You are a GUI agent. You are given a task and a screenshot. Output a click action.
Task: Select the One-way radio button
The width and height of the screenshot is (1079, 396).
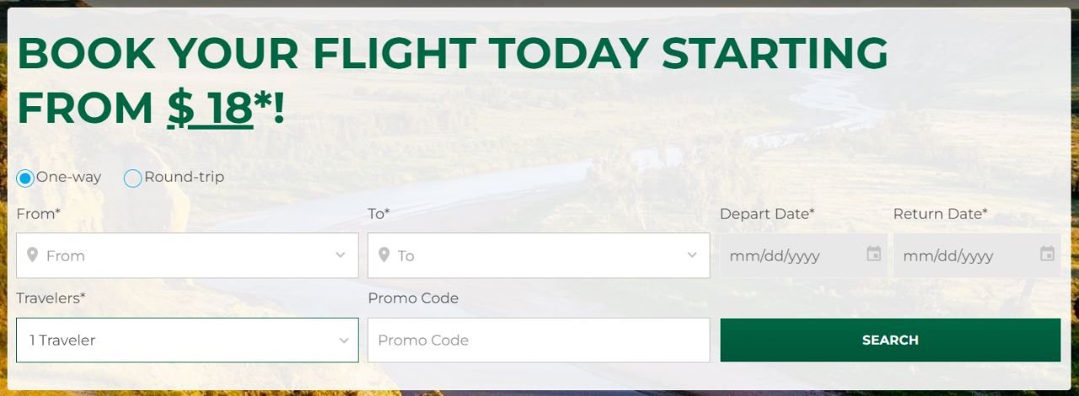(x=25, y=178)
